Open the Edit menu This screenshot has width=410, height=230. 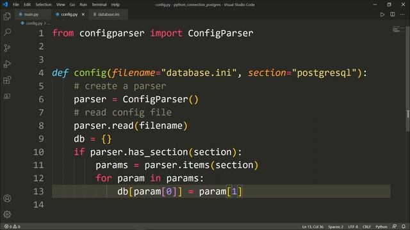tap(27, 4)
